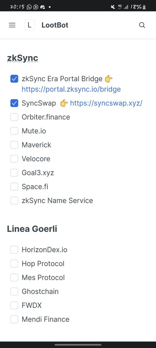Viewport: 156px width, 348px height.
Task: Tap the Discord notification icon in status bar
Action: click(42, 7)
